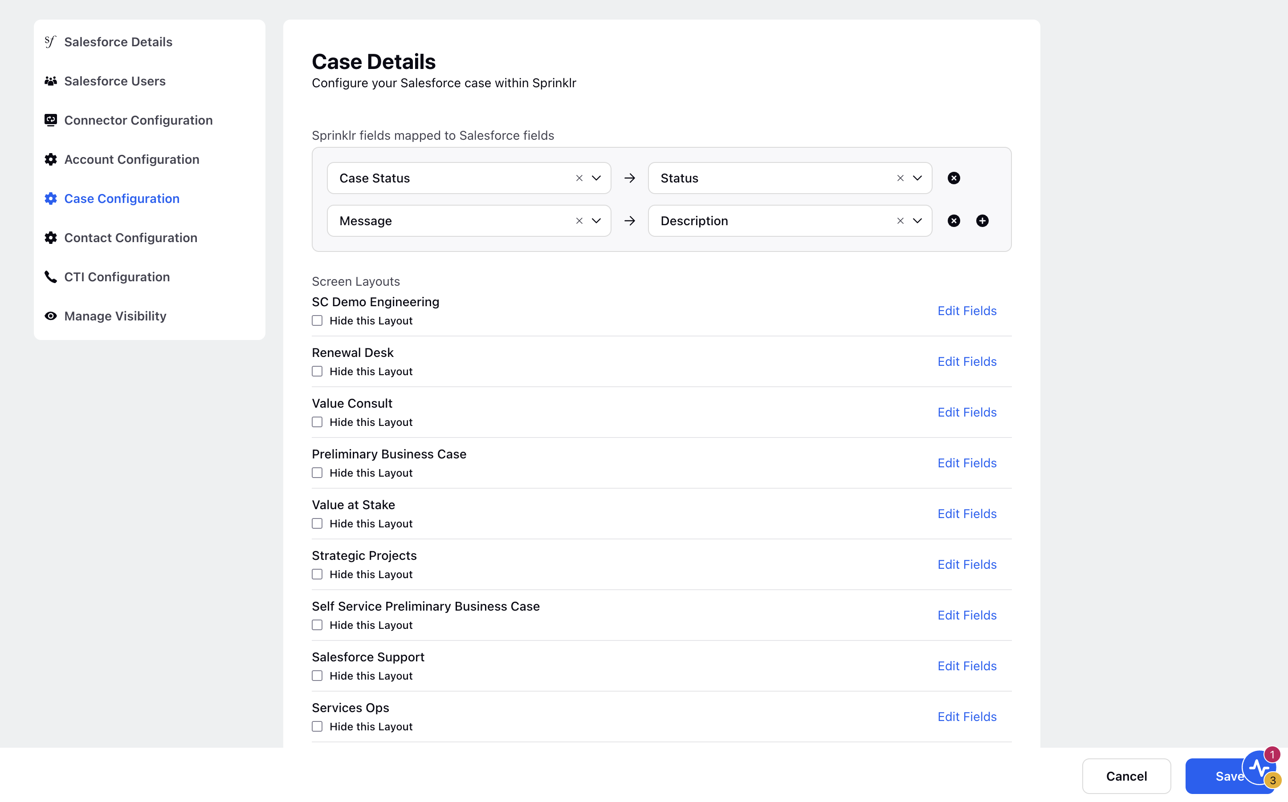The image size is (1288, 802).
Task: Expand the Description dropdown
Action: pos(917,221)
